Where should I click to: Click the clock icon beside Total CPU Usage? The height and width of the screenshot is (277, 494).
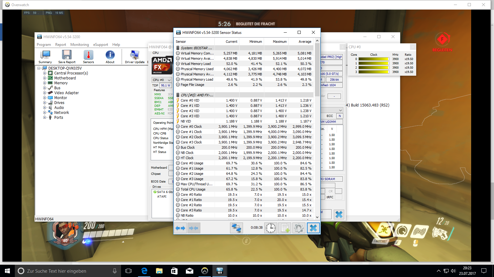click(178, 189)
